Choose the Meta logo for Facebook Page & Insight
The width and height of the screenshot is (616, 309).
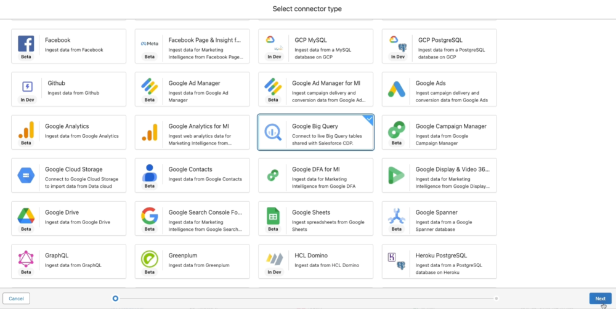click(149, 44)
